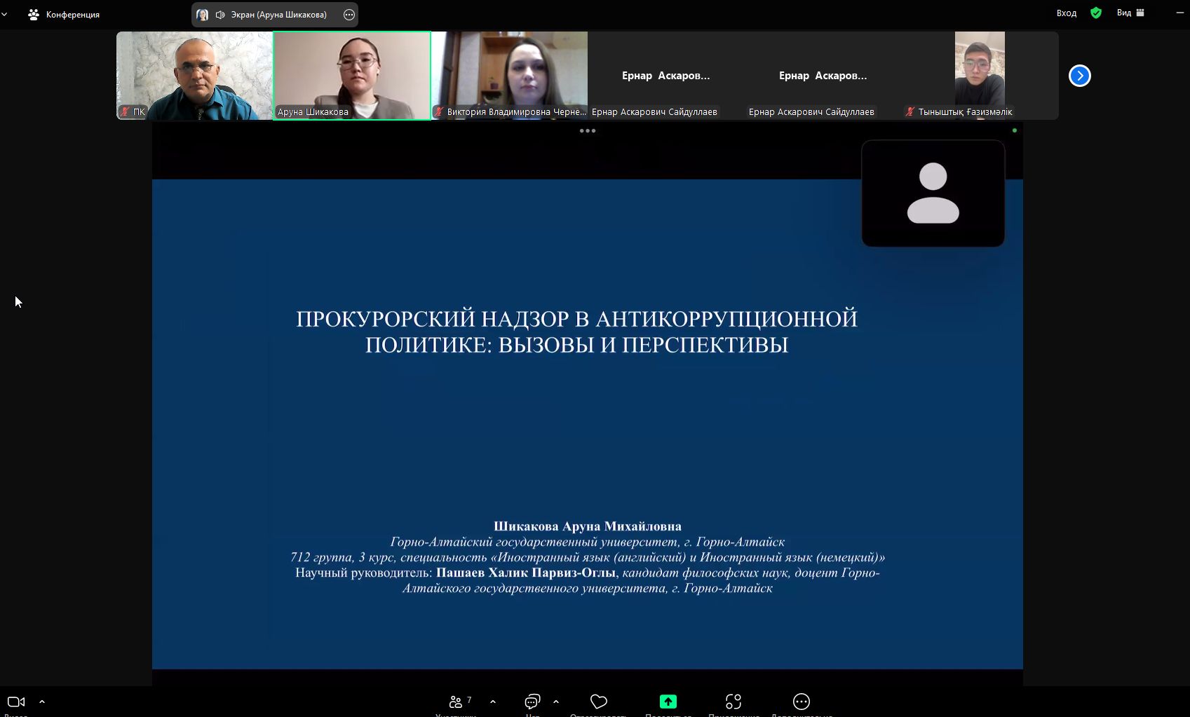Click the speaker icon in shared-screen pill
1190x717 pixels.
point(220,15)
